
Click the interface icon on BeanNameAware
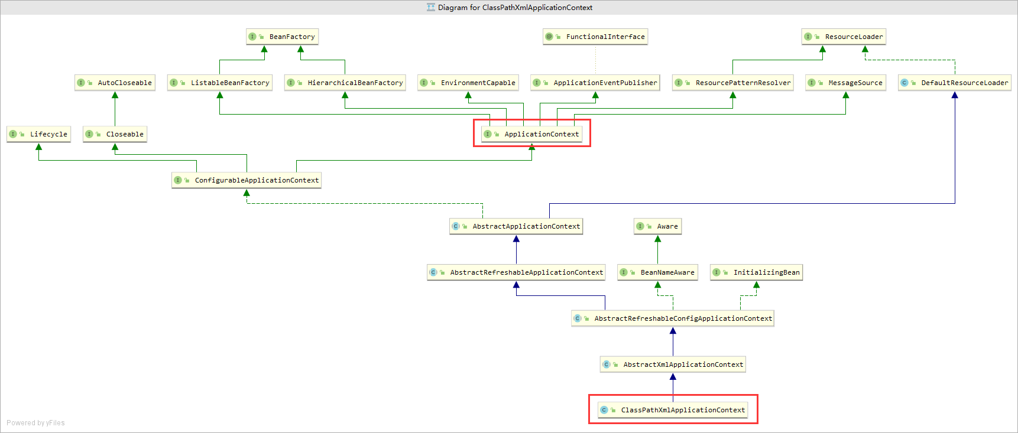pos(624,272)
